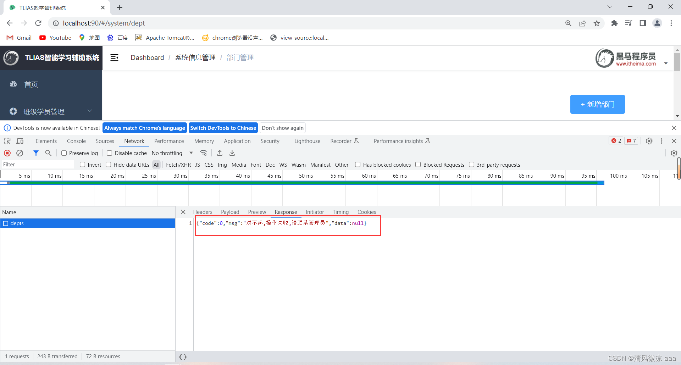This screenshot has height=365, width=681.
Task: Filter requests by JS type
Action: coord(198,165)
